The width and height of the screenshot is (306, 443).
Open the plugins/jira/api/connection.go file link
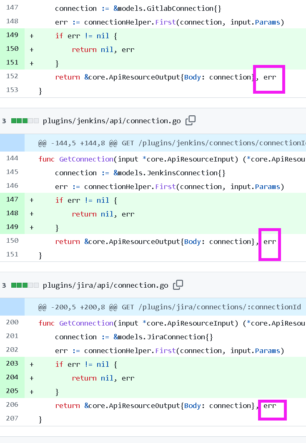tap(105, 285)
